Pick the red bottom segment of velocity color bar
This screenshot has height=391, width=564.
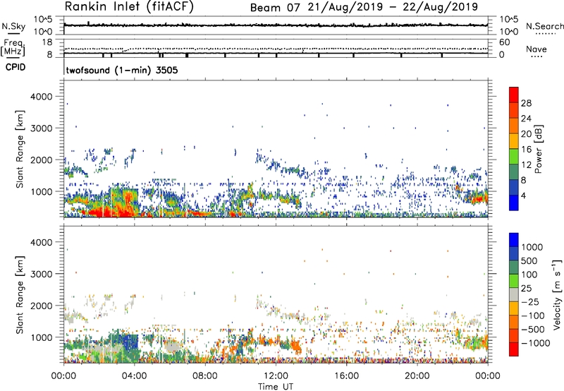pos(514,349)
